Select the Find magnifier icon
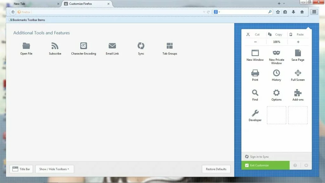This screenshot has width=325, height=183. pyautogui.click(x=255, y=93)
